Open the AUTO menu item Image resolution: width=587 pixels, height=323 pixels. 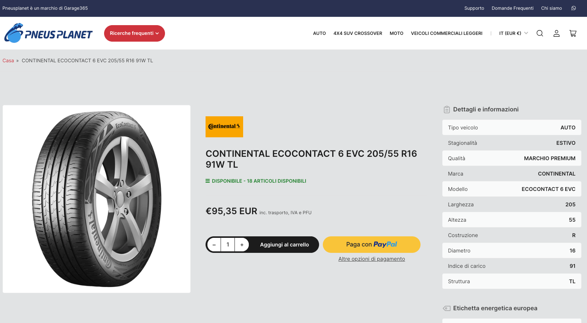[319, 33]
